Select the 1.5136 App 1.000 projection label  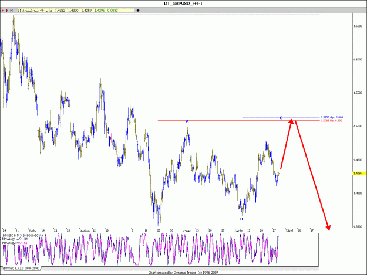tap(332, 117)
